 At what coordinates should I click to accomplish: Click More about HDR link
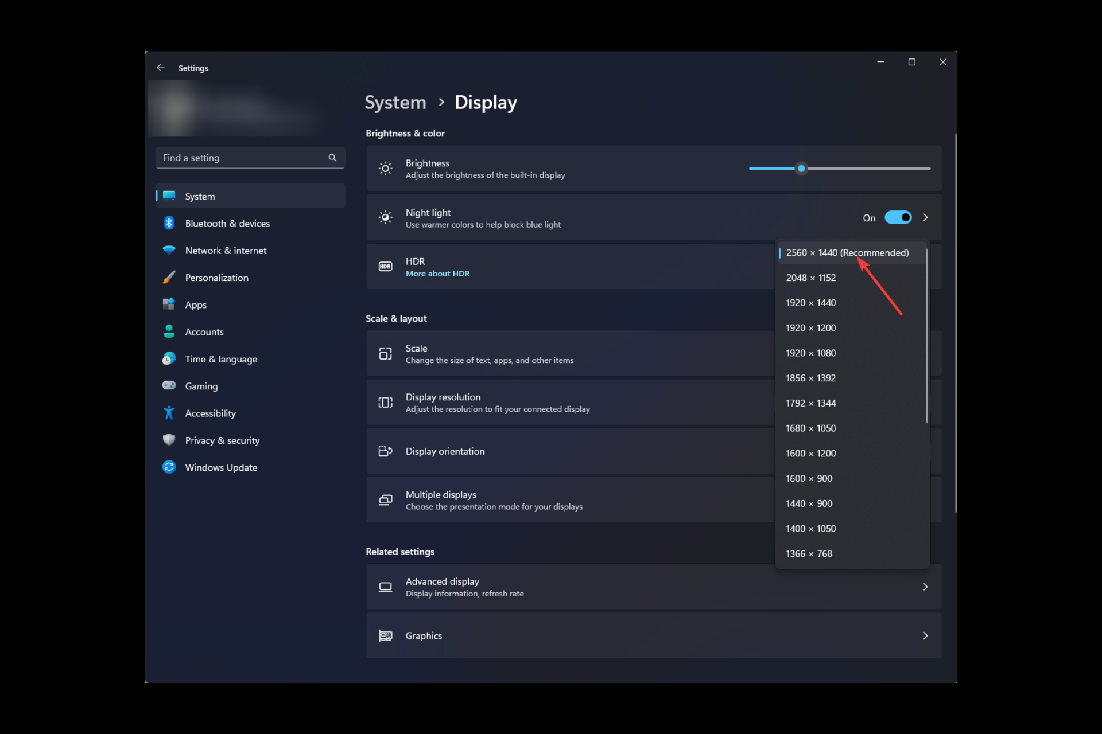(437, 273)
